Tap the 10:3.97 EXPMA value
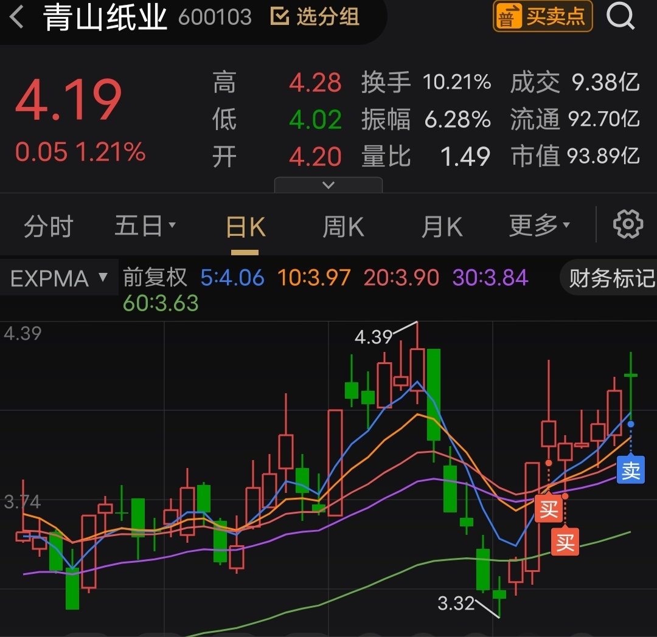 314,278
